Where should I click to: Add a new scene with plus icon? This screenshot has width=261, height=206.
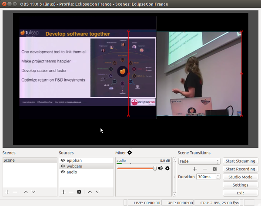click(7, 192)
